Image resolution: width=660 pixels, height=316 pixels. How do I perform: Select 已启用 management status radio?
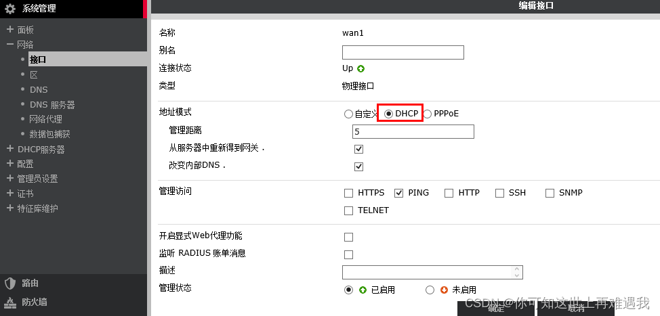click(348, 290)
